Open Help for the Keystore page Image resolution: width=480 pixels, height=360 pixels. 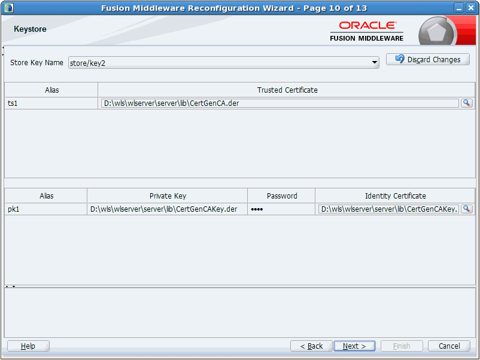coord(28,346)
